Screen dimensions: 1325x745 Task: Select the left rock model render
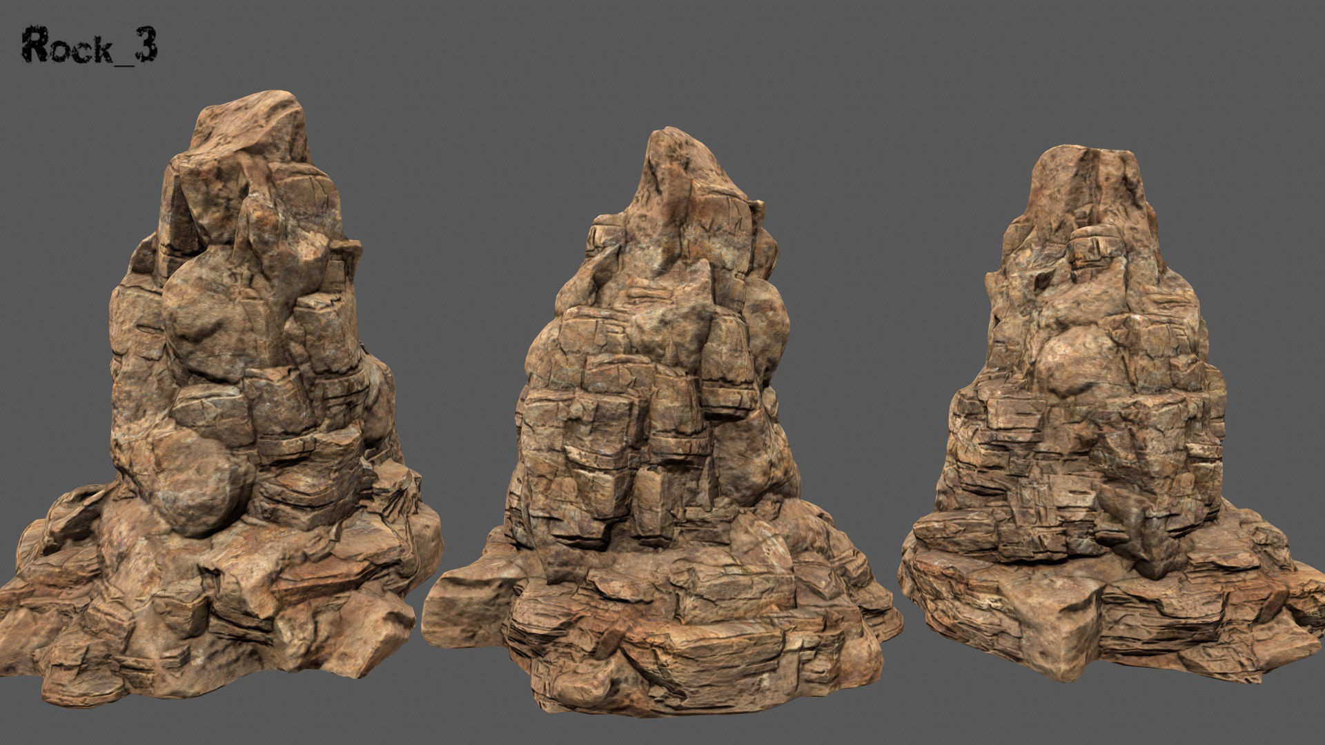click(221, 400)
